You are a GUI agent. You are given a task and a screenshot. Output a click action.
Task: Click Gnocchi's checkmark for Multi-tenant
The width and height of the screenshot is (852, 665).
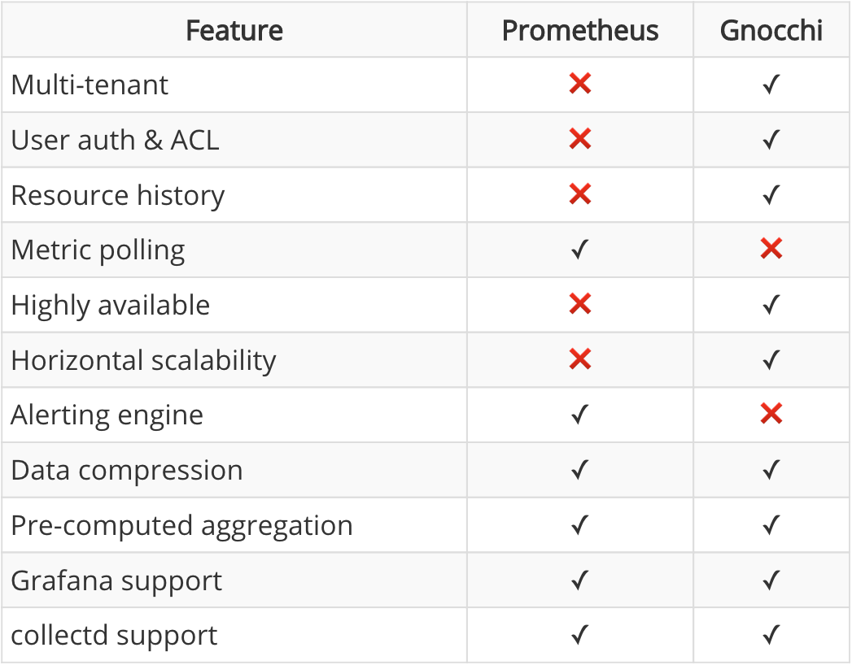pyautogui.click(x=771, y=85)
